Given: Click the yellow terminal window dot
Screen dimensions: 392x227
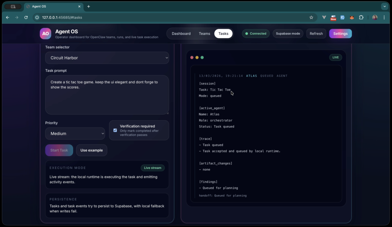Looking at the screenshot, I should [196, 57].
